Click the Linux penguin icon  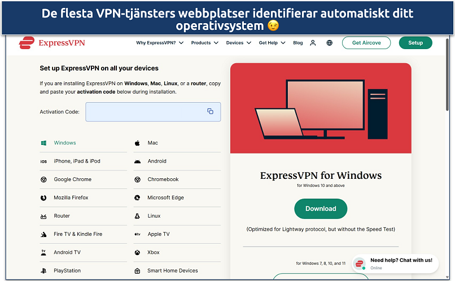coord(137,216)
